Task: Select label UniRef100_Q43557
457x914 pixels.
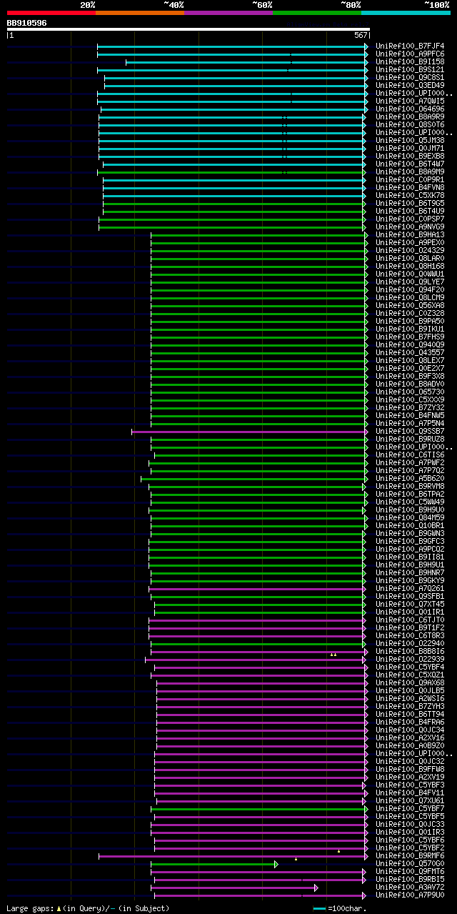Action: (410, 352)
